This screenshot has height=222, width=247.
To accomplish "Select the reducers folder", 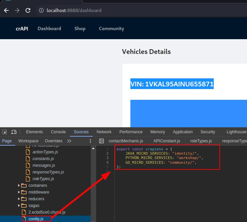I will pyautogui.click(x=36, y=199).
